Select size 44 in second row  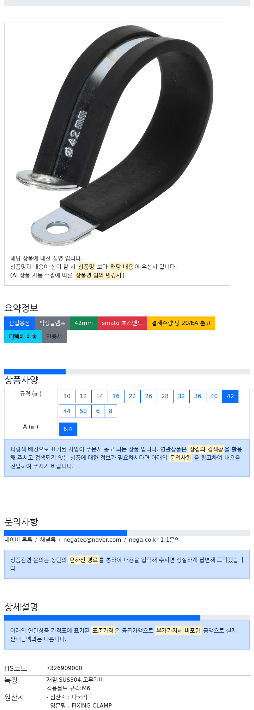click(x=67, y=411)
